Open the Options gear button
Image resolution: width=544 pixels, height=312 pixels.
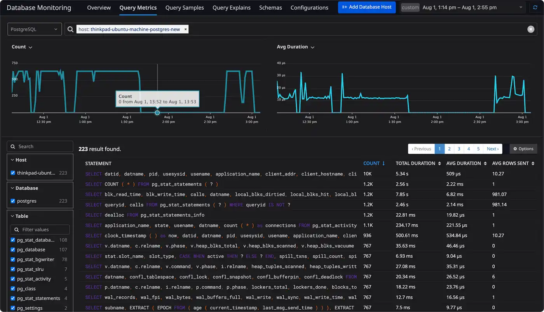(523, 149)
